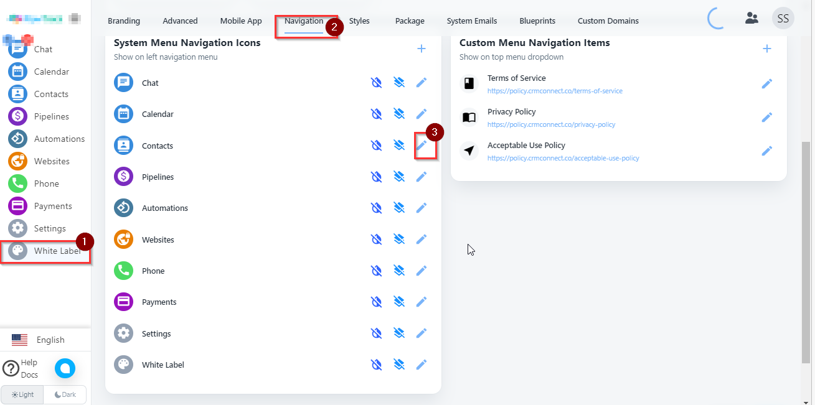The height and width of the screenshot is (405, 815).
Task: Open the blue chat support bubble
Action: tap(65, 368)
